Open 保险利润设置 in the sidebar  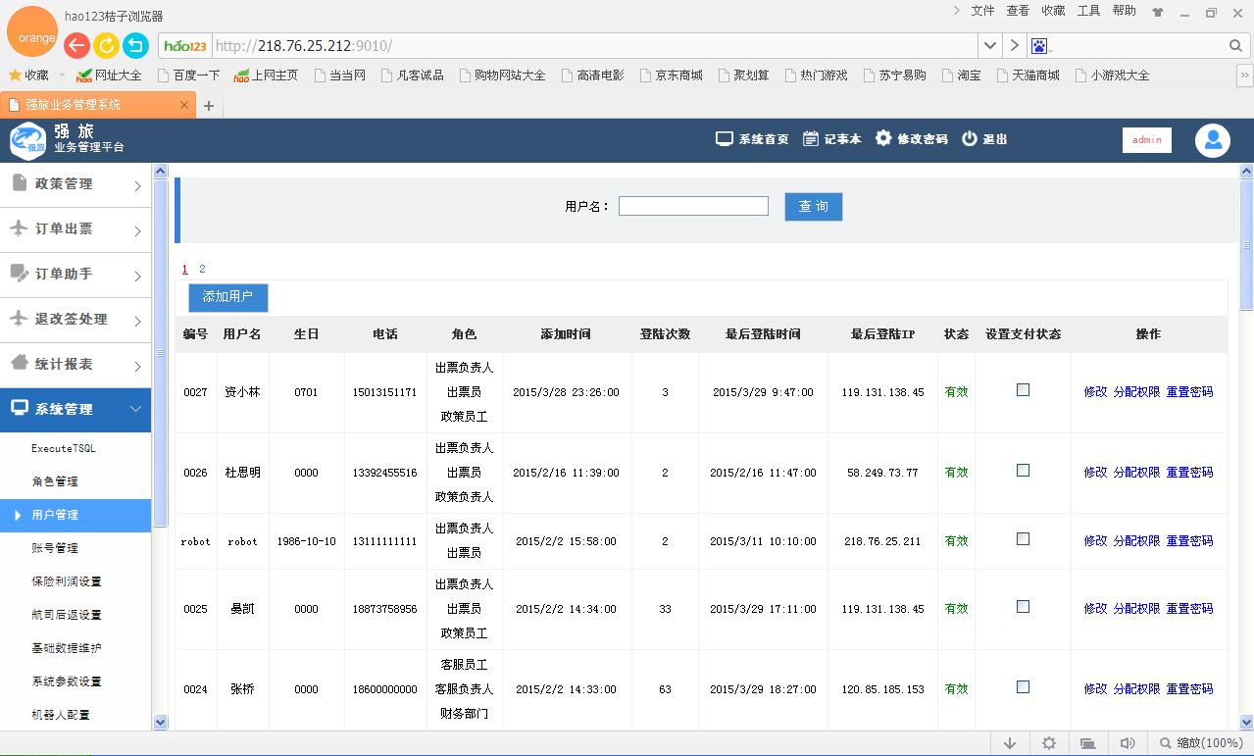point(67,581)
